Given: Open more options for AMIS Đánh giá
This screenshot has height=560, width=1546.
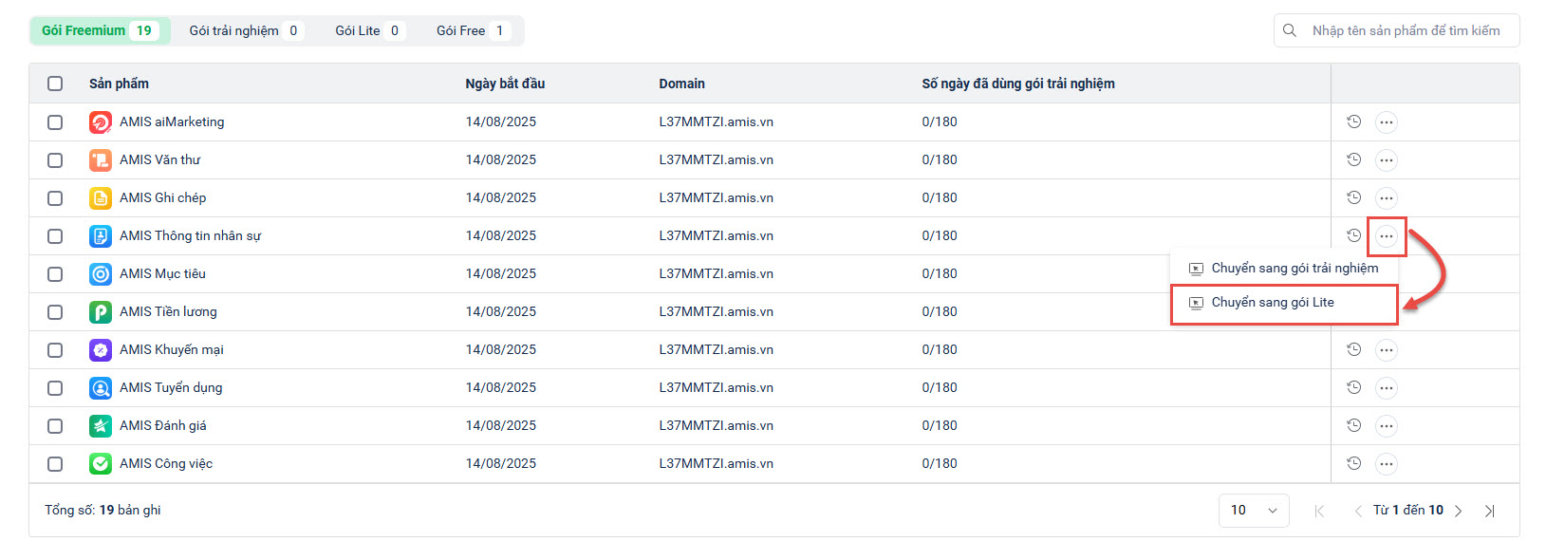Looking at the screenshot, I should pyautogui.click(x=1387, y=426).
